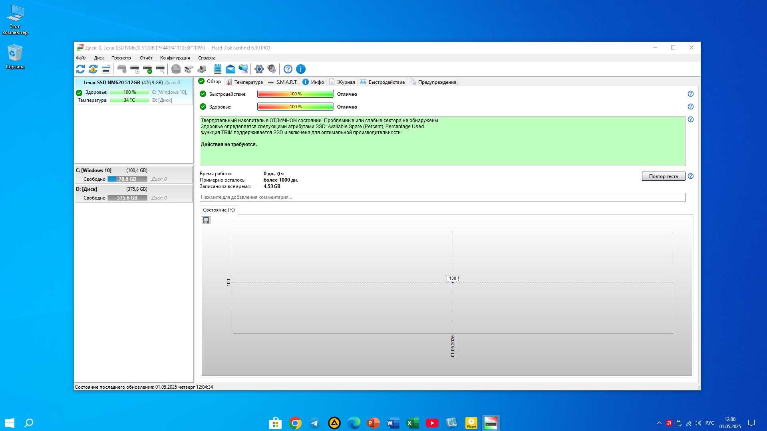Switch to the S.M.A.R.T. tab
The height and width of the screenshot is (431, 767).
(x=283, y=82)
